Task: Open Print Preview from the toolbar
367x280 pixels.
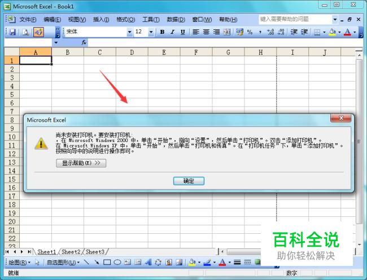Action: click(x=25, y=32)
